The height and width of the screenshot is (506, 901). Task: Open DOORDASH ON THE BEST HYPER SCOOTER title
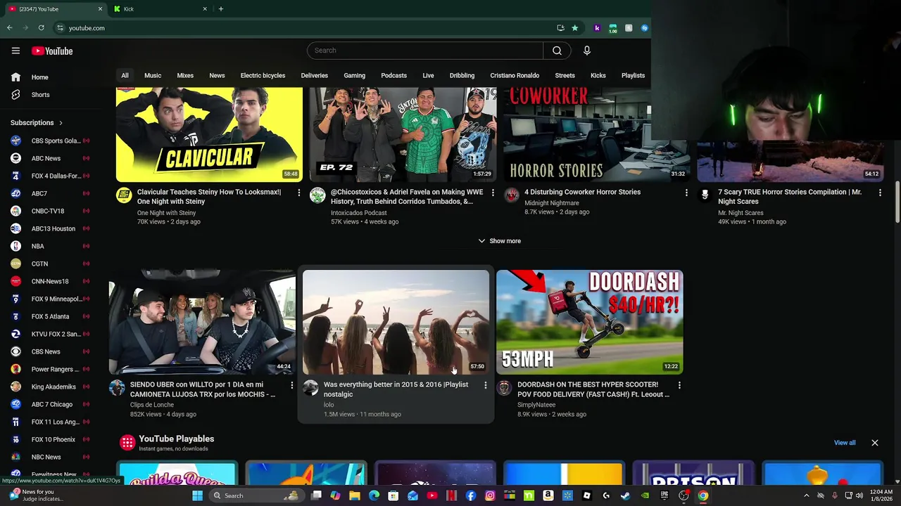tap(593, 389)
